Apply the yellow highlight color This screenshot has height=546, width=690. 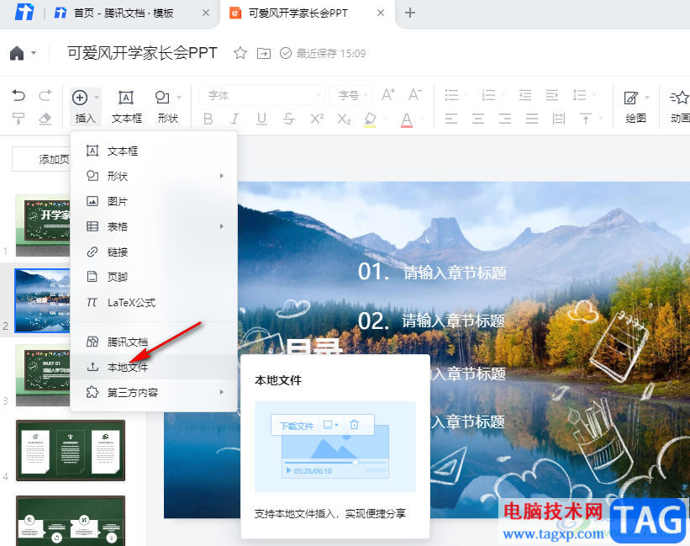click(370, 119)
